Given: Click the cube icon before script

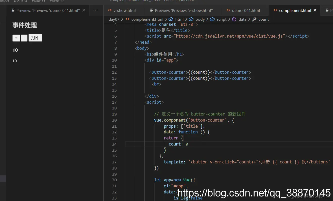Looking at the screenshot, I should [212, 19].
